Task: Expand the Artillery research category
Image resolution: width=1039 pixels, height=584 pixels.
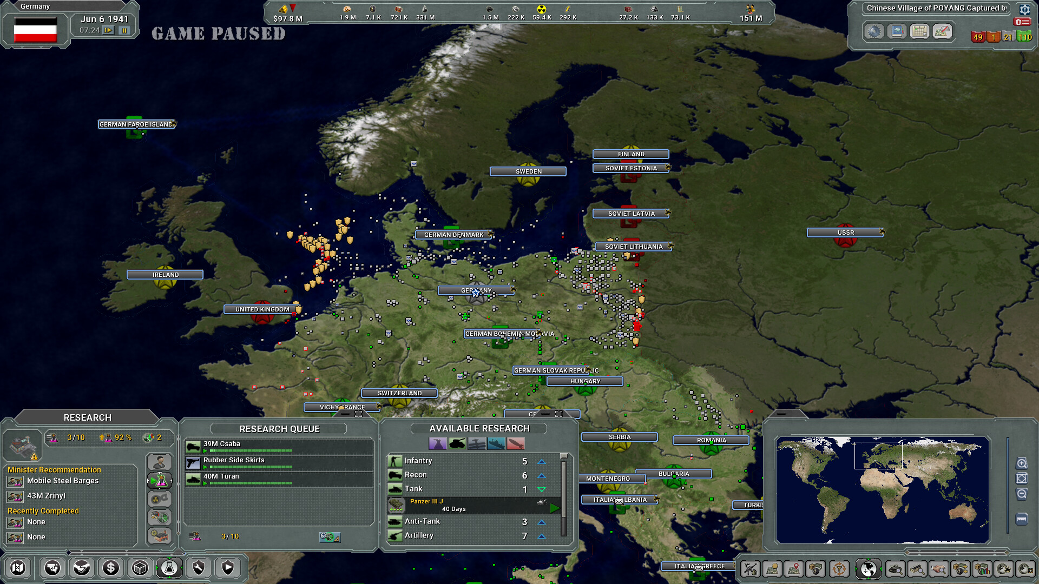Action: (542, 536)
